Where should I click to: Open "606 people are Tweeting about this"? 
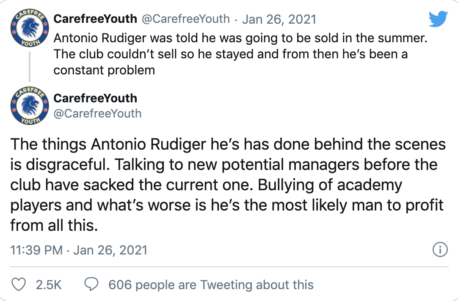pos(211,285)
